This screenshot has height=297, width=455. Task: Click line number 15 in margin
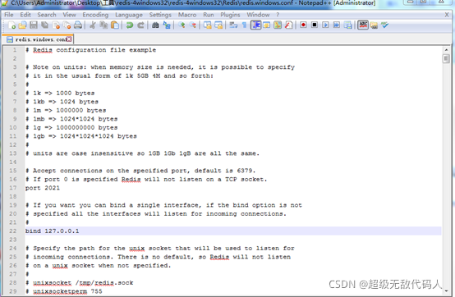coord(13,171)
